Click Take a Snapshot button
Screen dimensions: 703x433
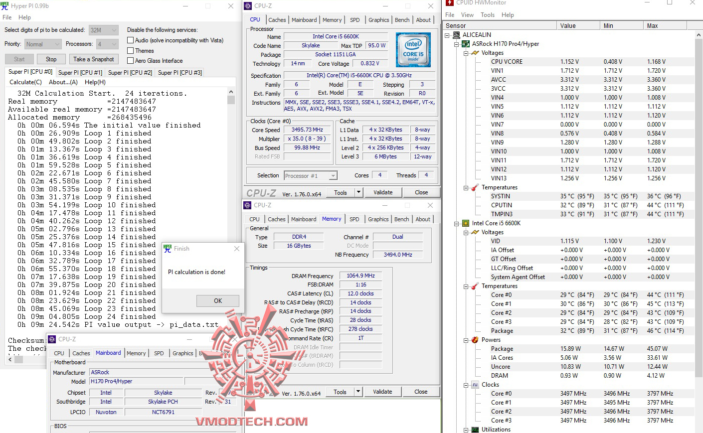94,59
